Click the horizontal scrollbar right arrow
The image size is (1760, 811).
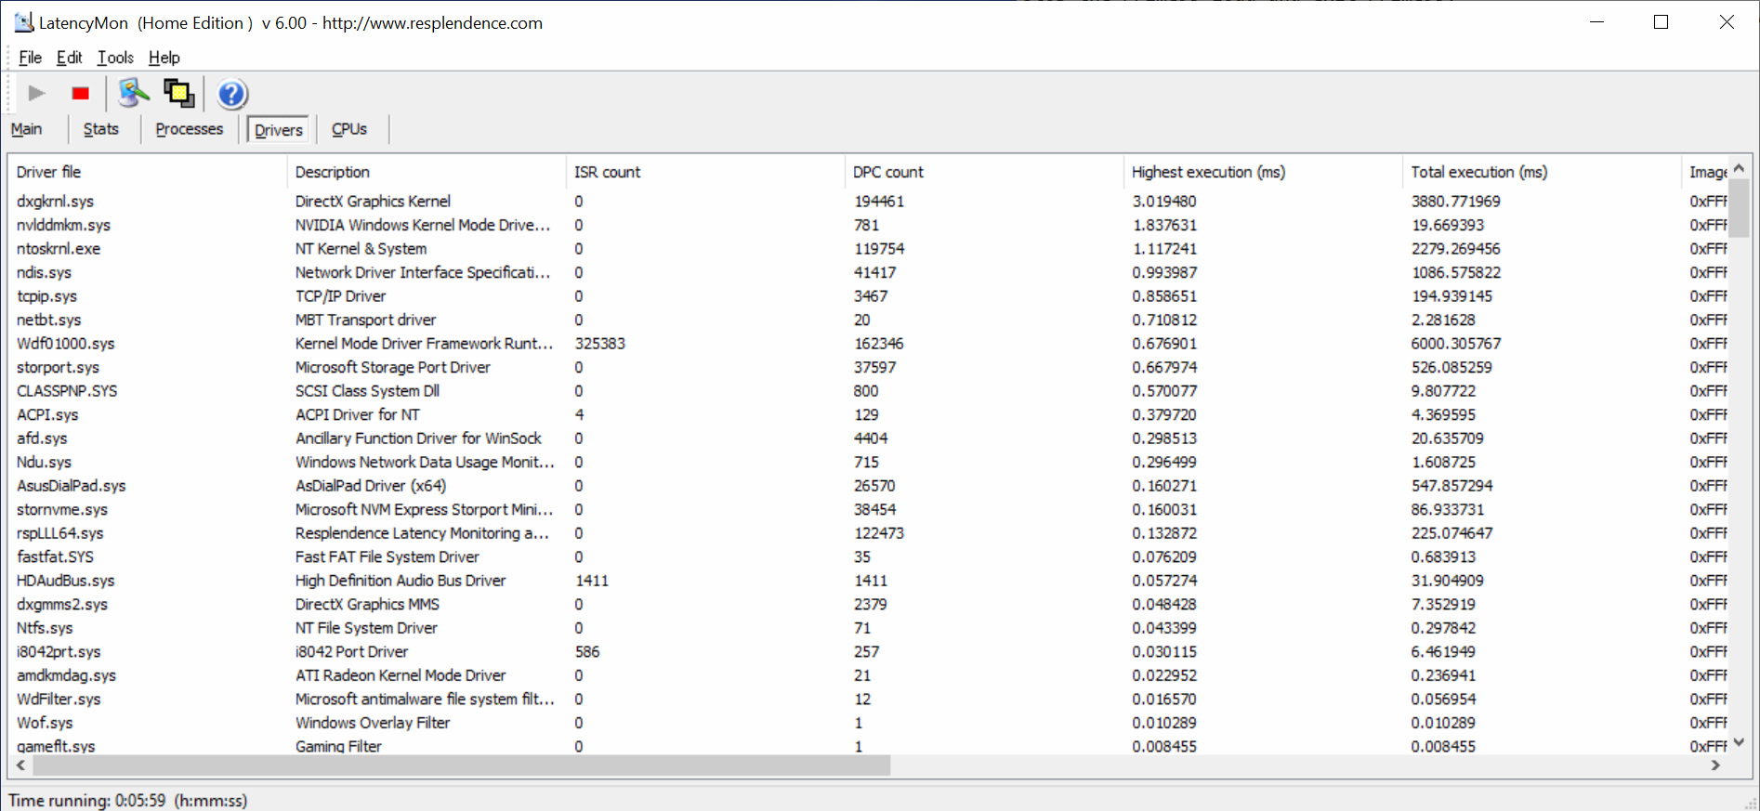pos(1715,765)
